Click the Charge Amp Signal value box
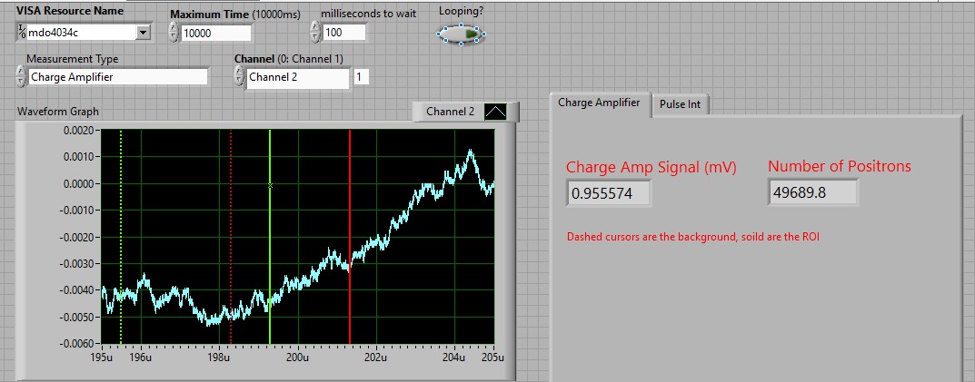975x382 pixels. tap(608, 193)
